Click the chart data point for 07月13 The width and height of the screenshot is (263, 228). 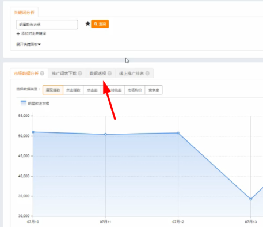251,199
